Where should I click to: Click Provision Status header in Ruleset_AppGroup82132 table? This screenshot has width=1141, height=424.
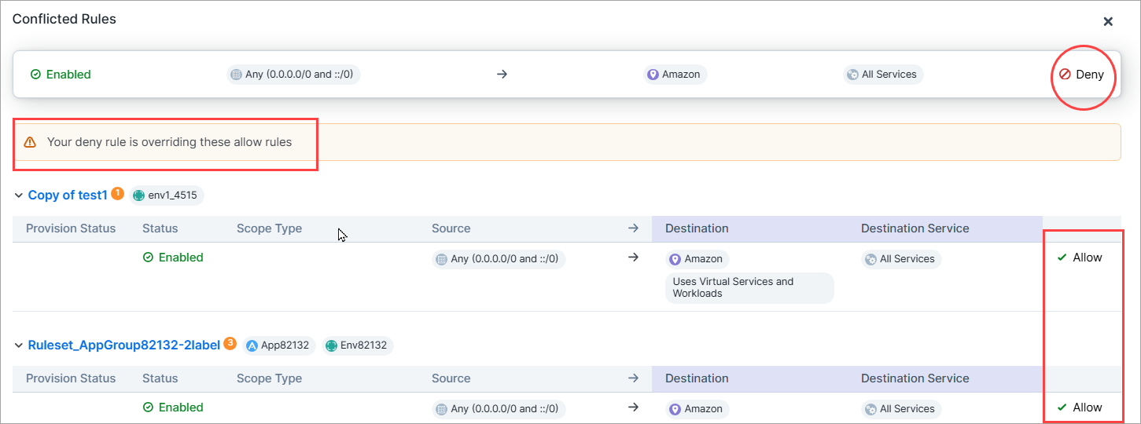tap(71, 378)
